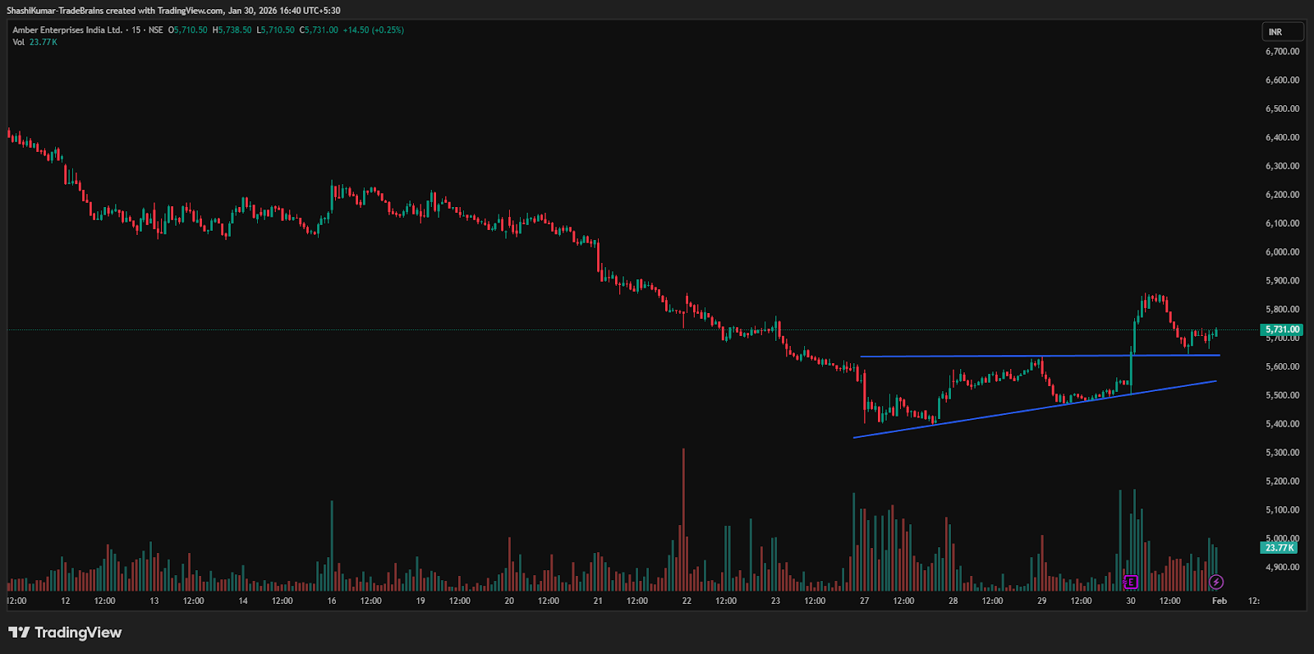
Task: Click the +14.50 (+0.25%) change value
Action: pos(373,30)
